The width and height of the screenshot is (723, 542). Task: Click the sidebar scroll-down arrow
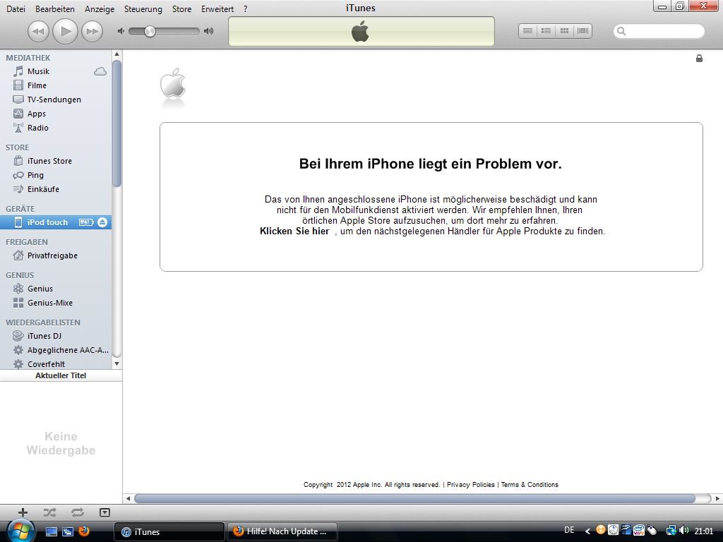[117, 363]
